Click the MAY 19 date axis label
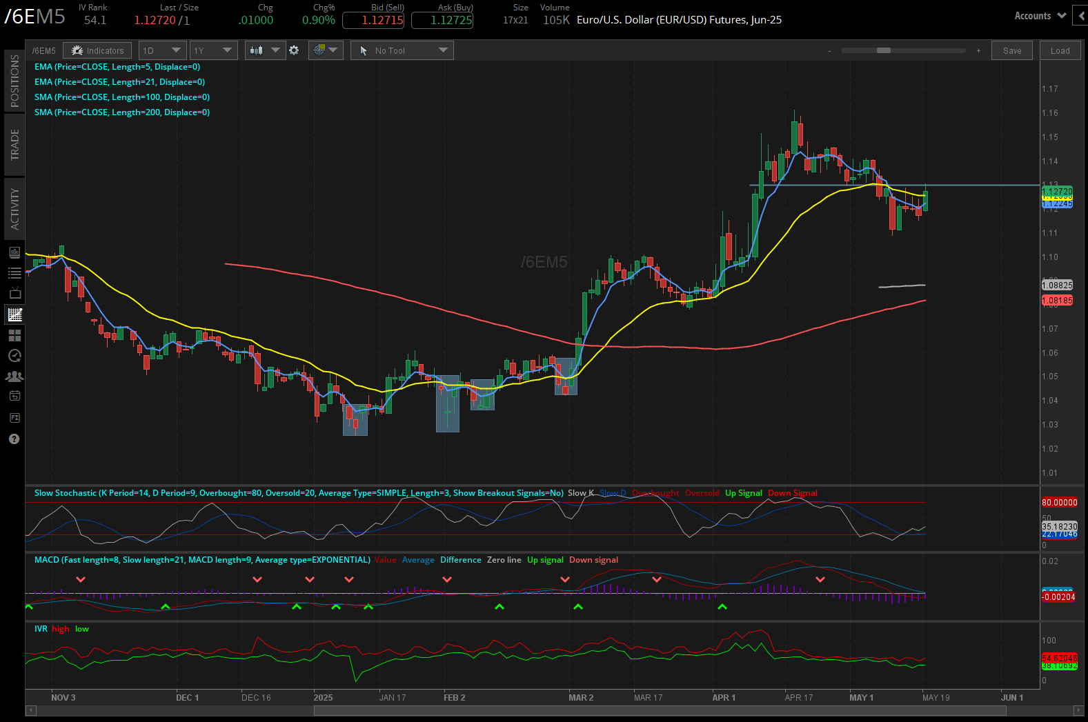This screenshot has width=1088, height=722. coord(936,697)
